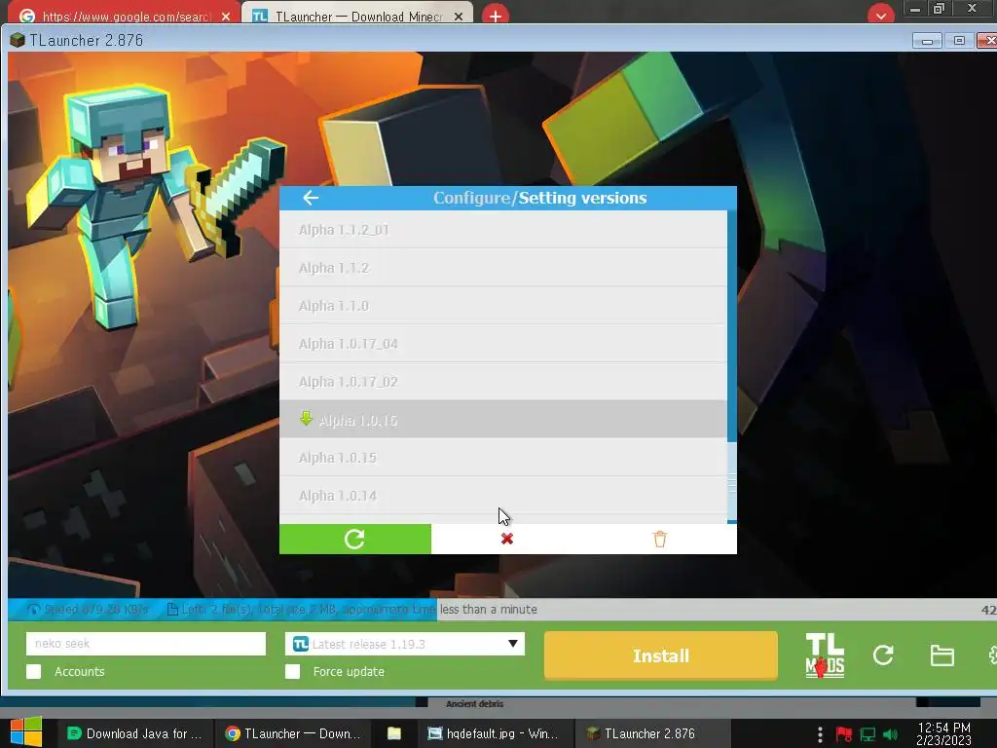Click the Configure link in the dialog header
Screen dimensions: 997x748
472,198
